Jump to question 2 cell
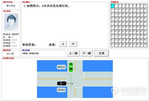Screen dimensions: 149x101 click(x=116, y=6)
